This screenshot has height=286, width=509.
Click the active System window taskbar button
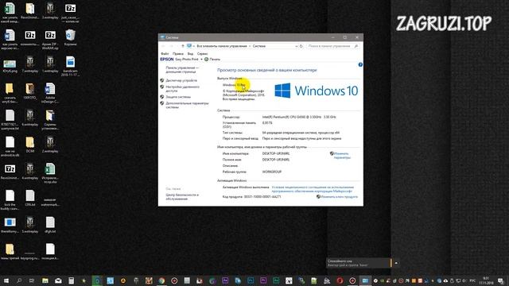point(365,280)
